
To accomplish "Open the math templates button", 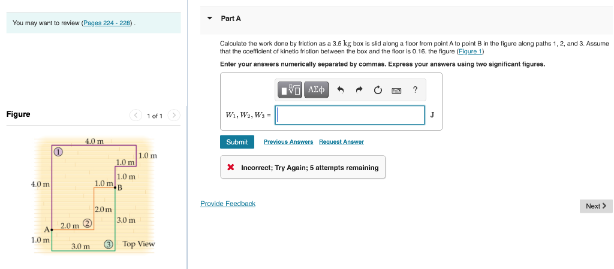I will 290,90.
